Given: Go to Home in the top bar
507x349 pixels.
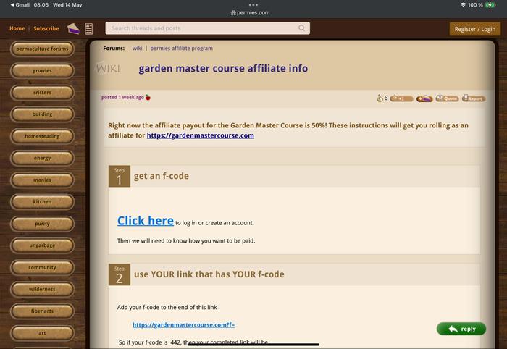Looking at the screenshot, I should point(17,29).
